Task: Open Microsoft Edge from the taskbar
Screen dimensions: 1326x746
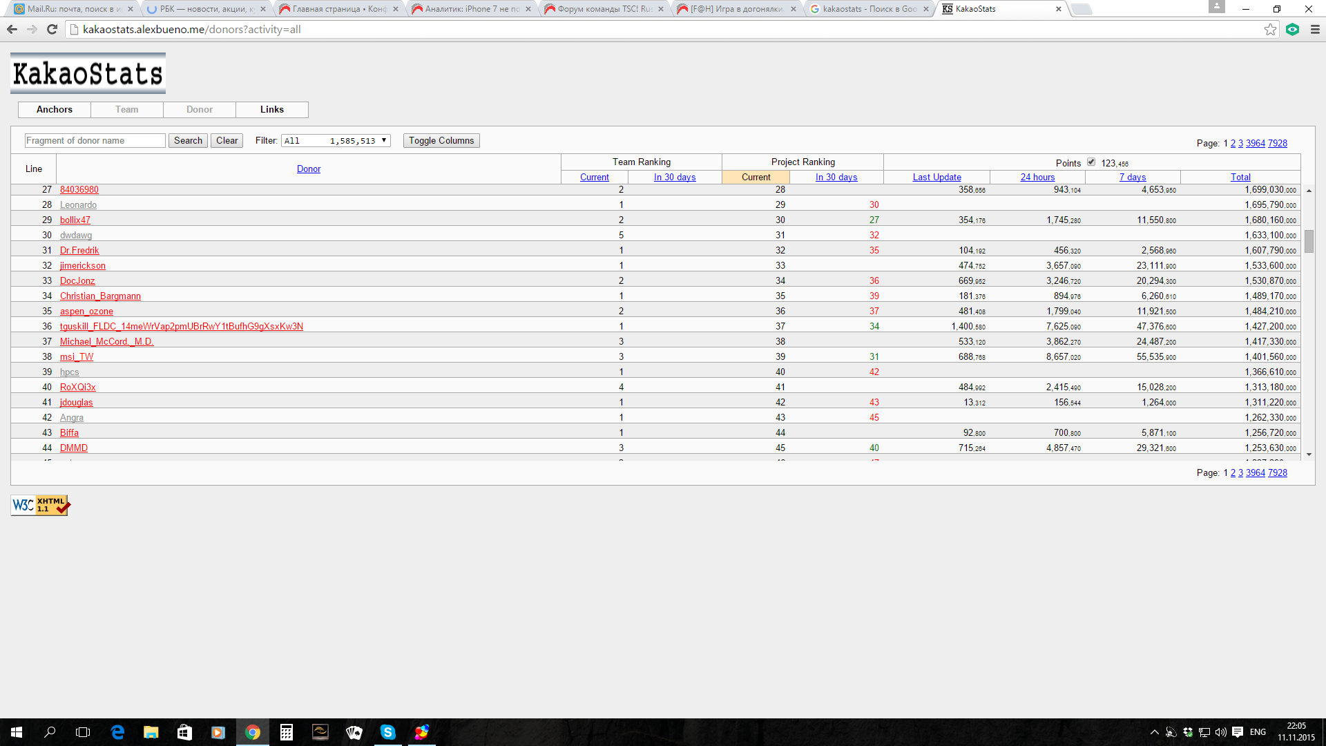Action: (117, 732)
